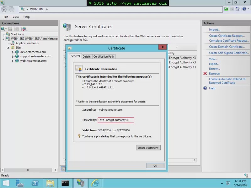Select the Application Pools tree item

[x=27, y=43]
